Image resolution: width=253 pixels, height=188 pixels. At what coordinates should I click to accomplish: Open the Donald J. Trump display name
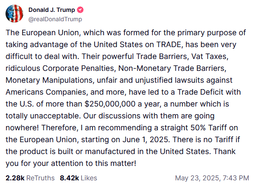pyautogui.click(x=52, y=10)
